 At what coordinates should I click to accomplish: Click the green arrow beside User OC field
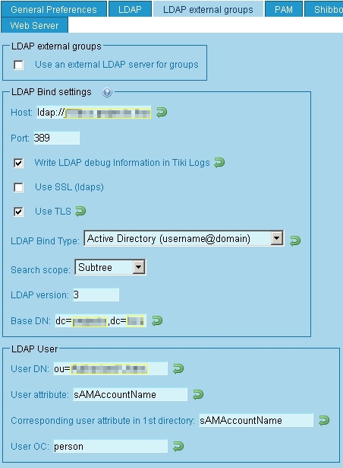pos(178,447)
